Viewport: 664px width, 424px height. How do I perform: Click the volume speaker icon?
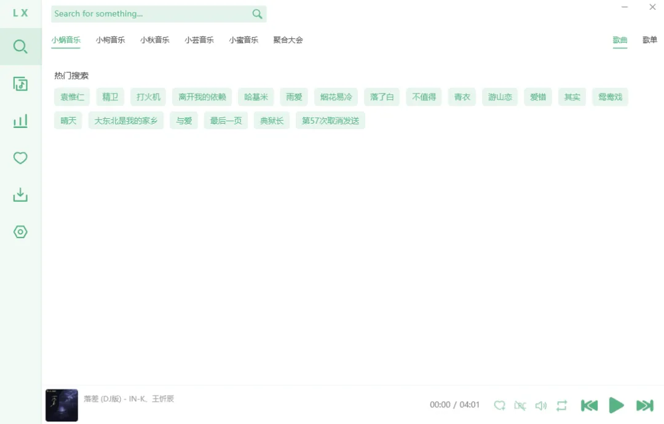click(x=541, y=406)
